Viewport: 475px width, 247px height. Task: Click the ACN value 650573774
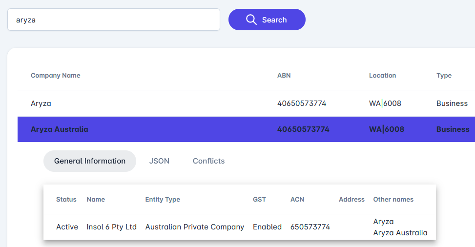pyautogui.click(x=310, y=227)
